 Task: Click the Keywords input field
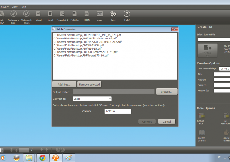pos(222,91)
